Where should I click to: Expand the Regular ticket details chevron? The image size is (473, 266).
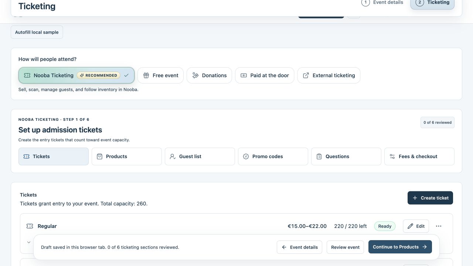pyautogui.click(x=29, y=242)
